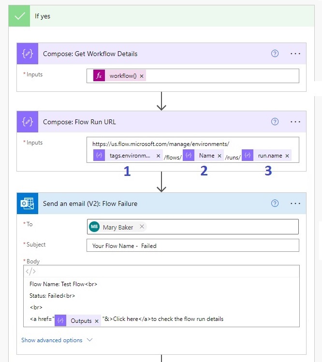The image size is (322, 362).
Task: Click the Flow Name: Test Flow body line
Action: pos(63,284)
